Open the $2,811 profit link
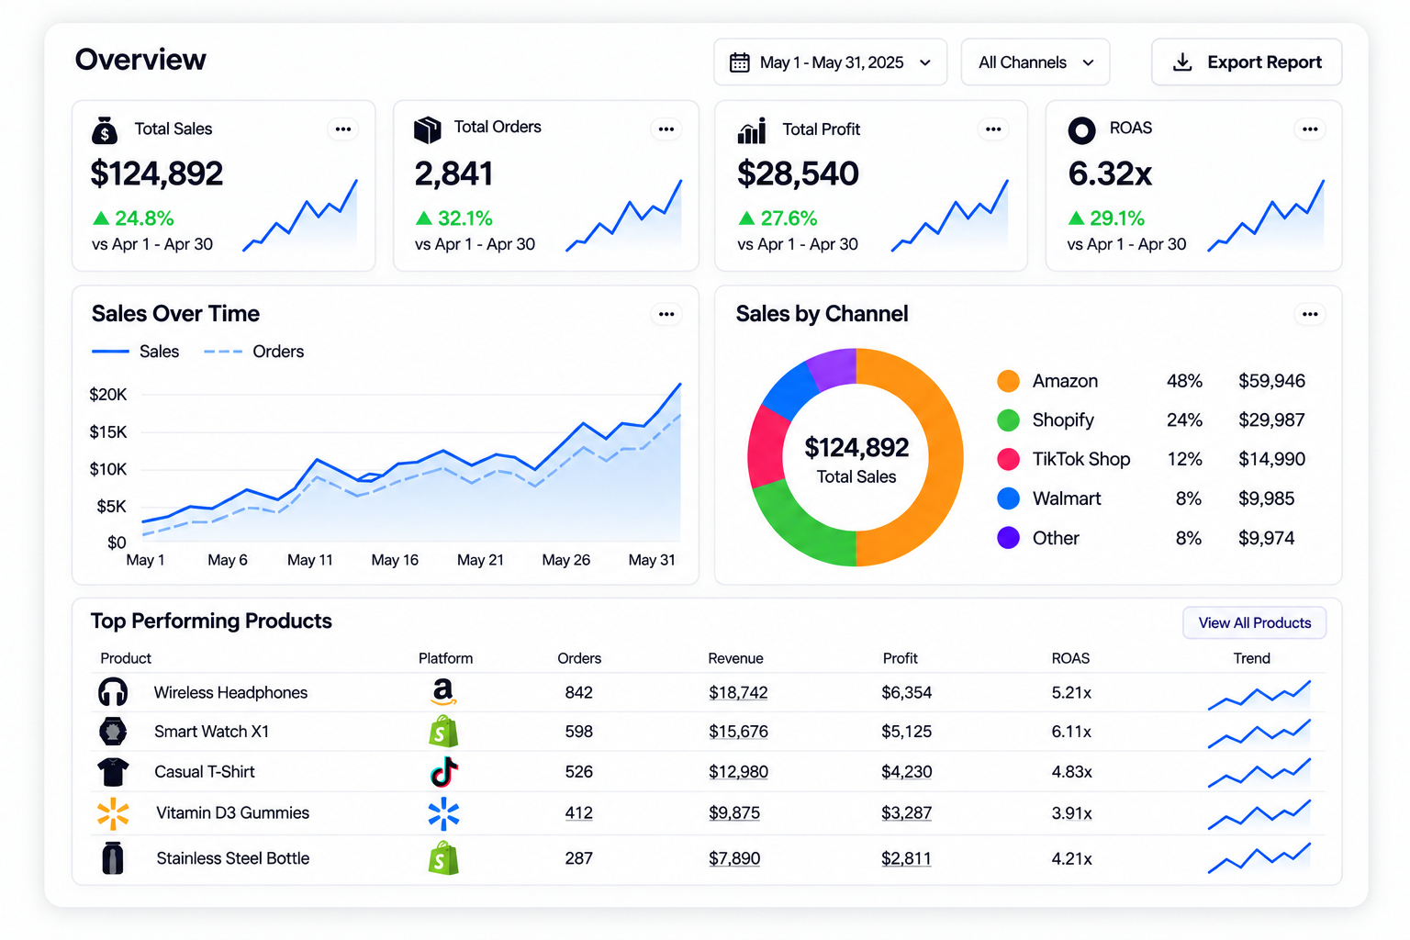Image resolution: width=1410 pixels, height=940 pixels. [906, 858]
